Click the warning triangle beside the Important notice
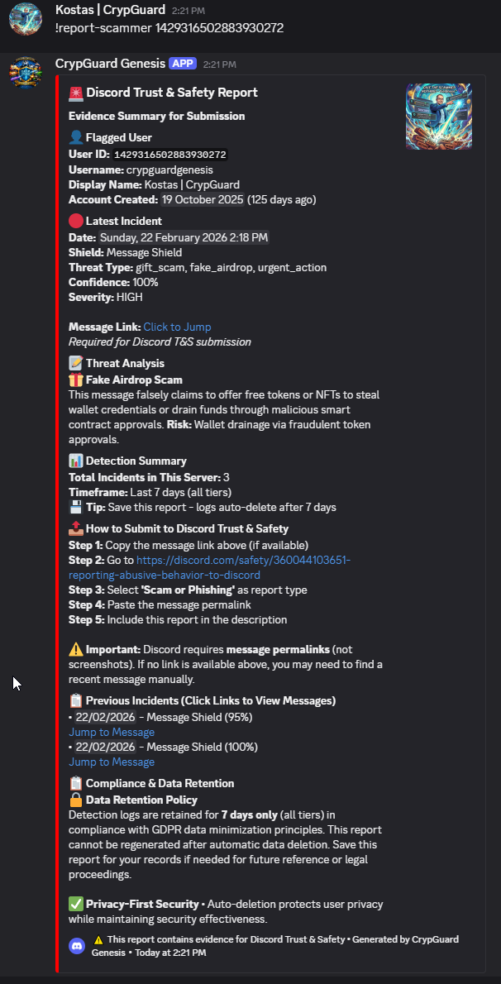Screen dimensions: 501x984 74,647
